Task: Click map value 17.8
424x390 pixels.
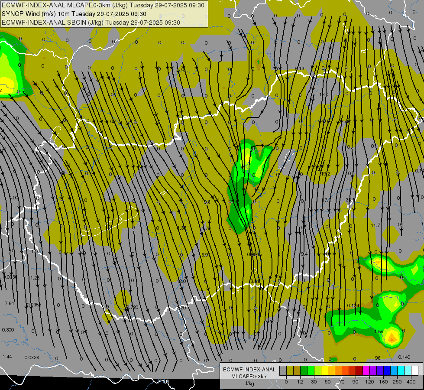Action: click(x=327, y=200)
